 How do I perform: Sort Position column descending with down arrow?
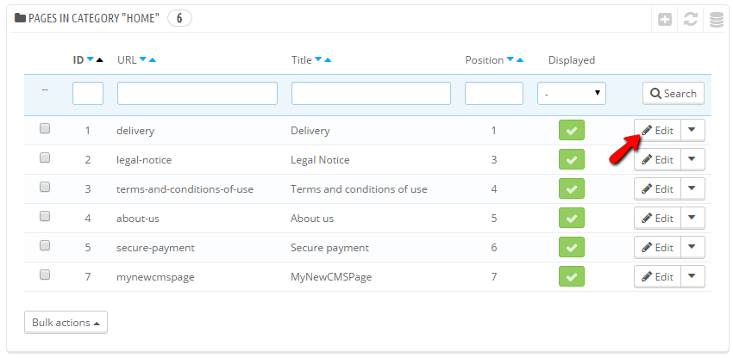pyautogui.click(x=511, y=60)
